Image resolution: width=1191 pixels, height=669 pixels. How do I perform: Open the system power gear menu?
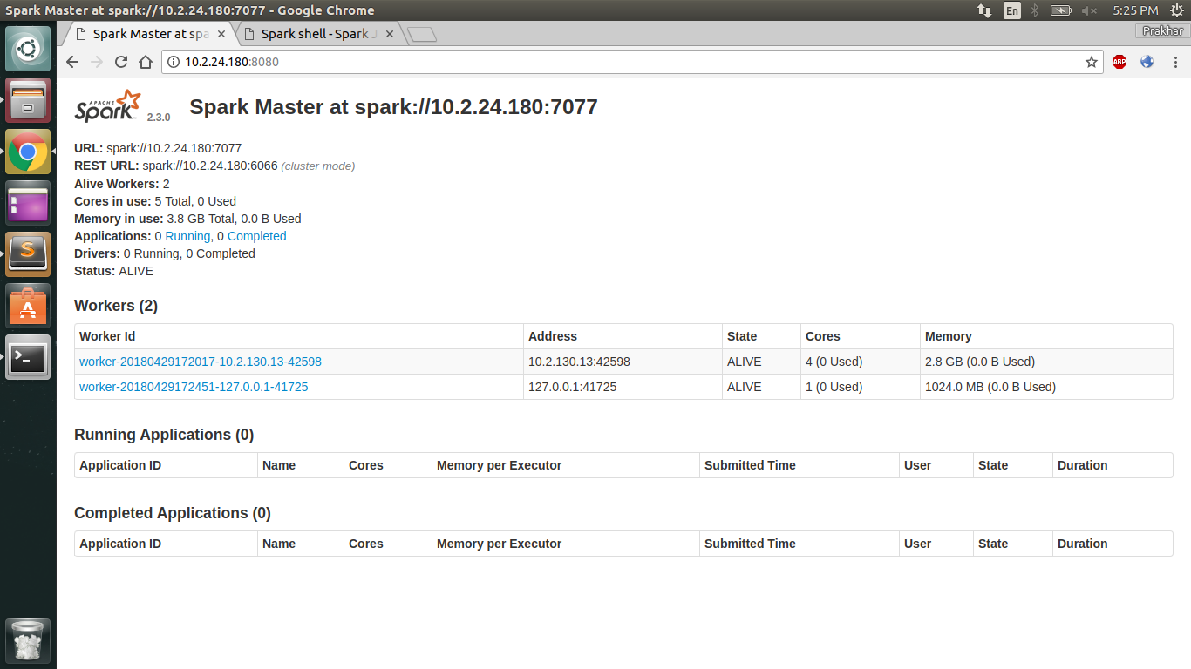[1176, 10]
